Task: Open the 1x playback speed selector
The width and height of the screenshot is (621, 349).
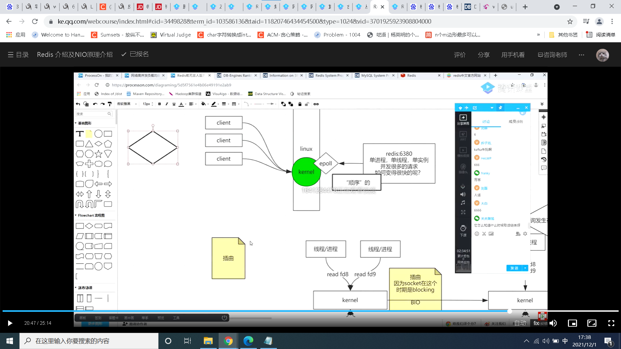Action: coord(536,323)
